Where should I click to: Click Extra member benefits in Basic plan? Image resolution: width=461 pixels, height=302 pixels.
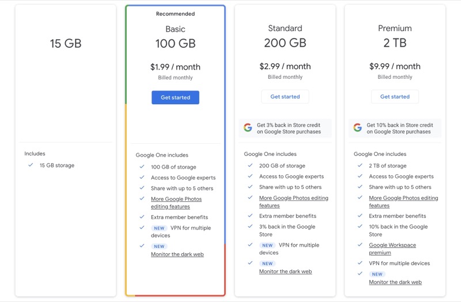tap(179, 217)
